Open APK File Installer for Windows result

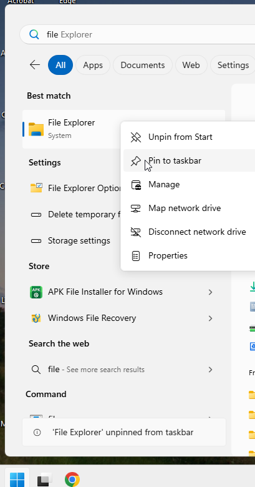click(124, 292)
